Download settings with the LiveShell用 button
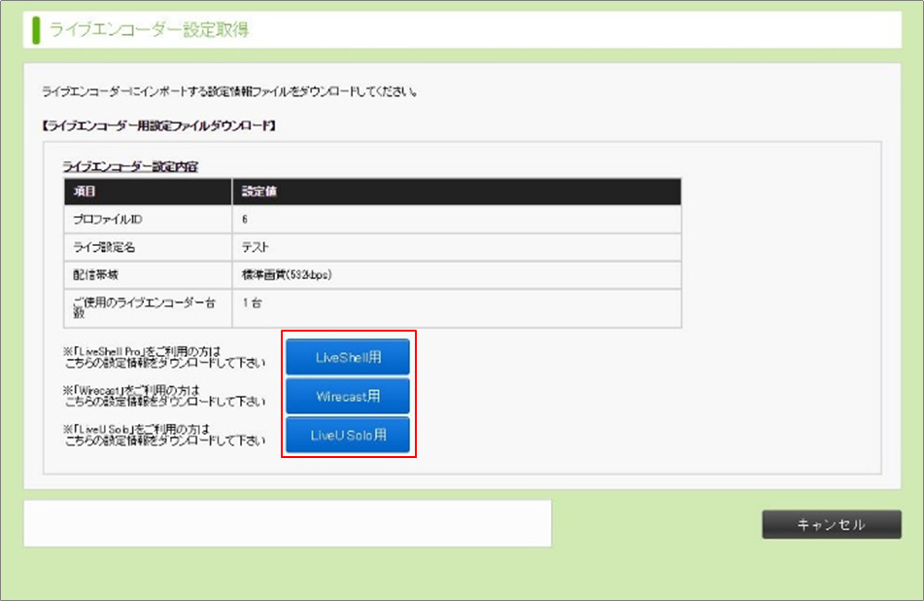Viewport: 924px width, 601px height. coord(348,357)
